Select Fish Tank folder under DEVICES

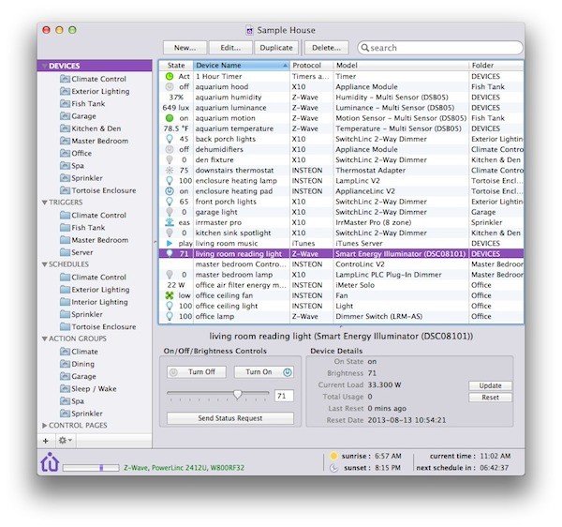point(88,104)
